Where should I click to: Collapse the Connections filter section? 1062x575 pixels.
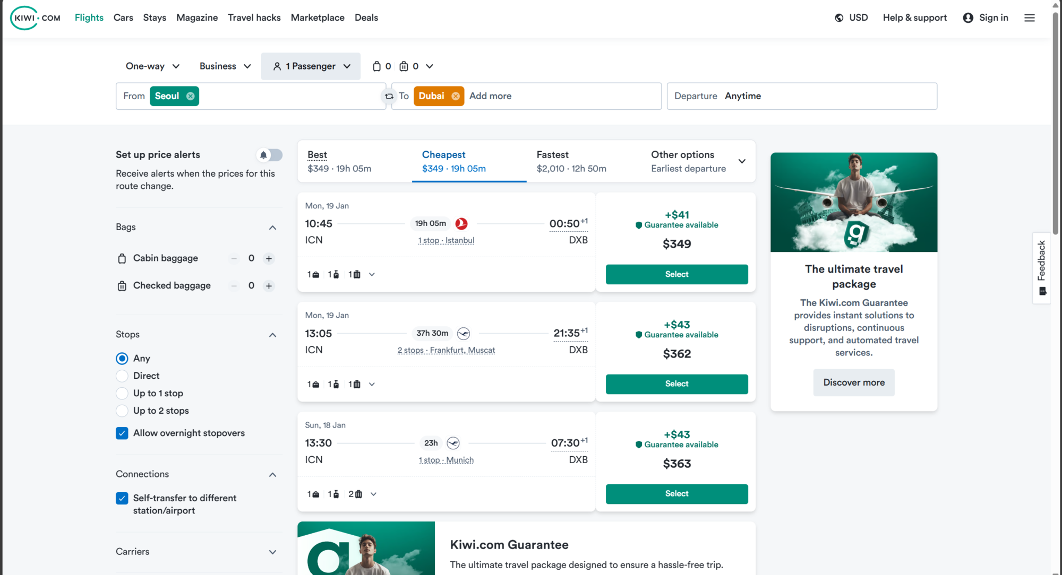pyautogui.click(x=272, y=475)
